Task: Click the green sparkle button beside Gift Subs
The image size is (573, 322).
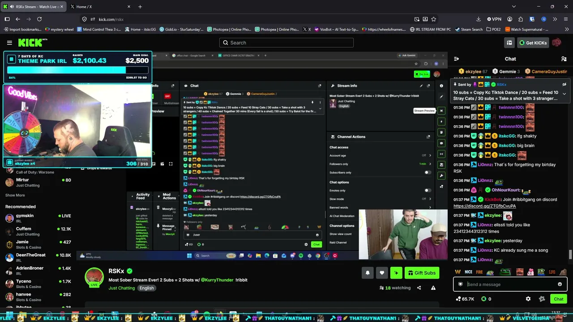Action: (x=396, y=273)
